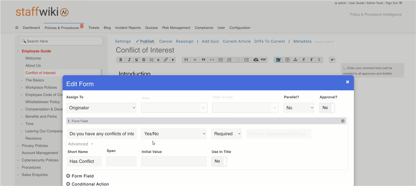The width and height of the screenshot is (416, 186).
Task: Click the Publish link
Action: [145, 42]
